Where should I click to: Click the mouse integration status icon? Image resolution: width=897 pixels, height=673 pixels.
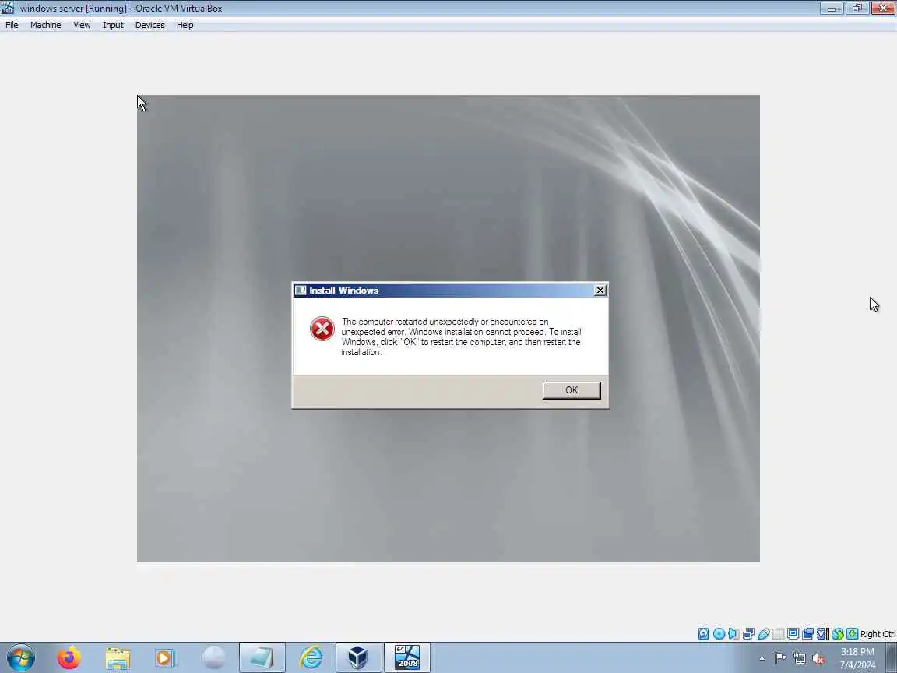838,633
